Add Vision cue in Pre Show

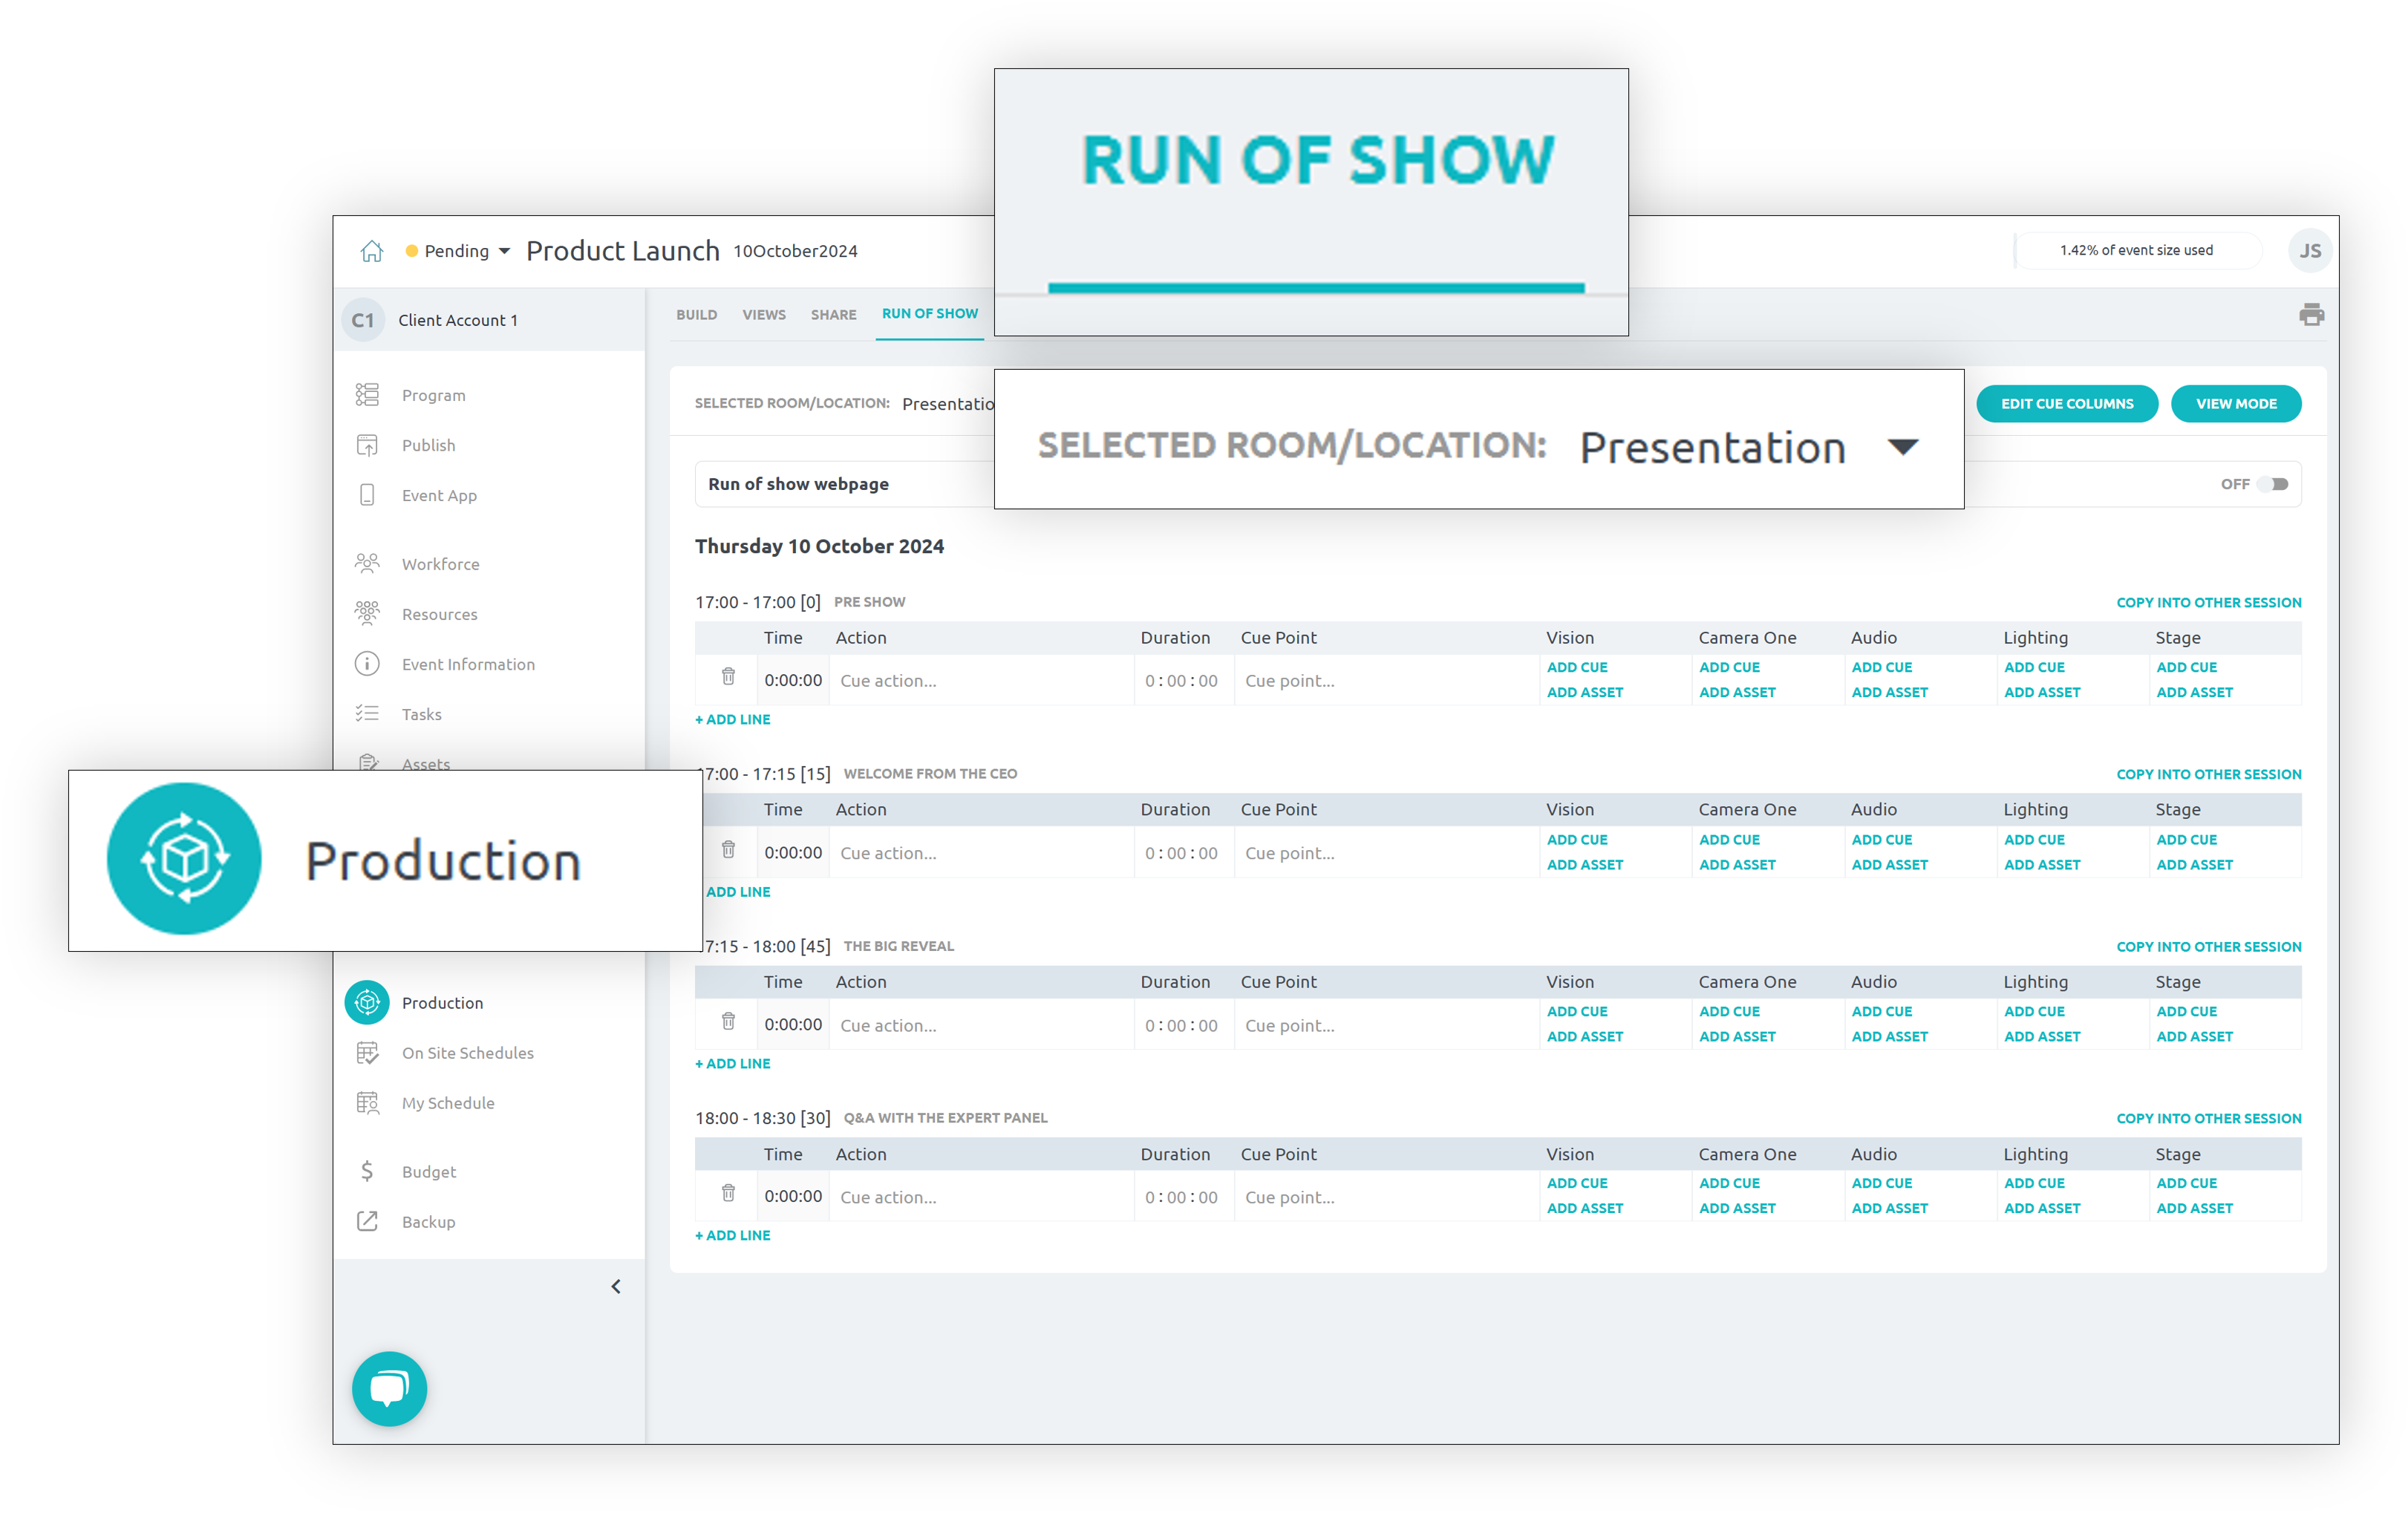[x=1577, y=667]
